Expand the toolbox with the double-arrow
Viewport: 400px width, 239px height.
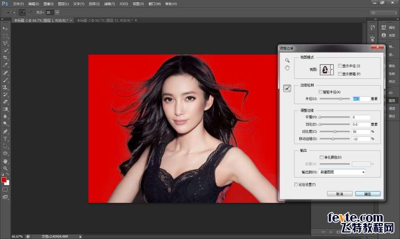click(2, 19)
